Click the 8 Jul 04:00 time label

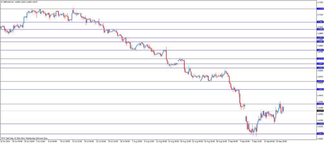pos(53,142)
